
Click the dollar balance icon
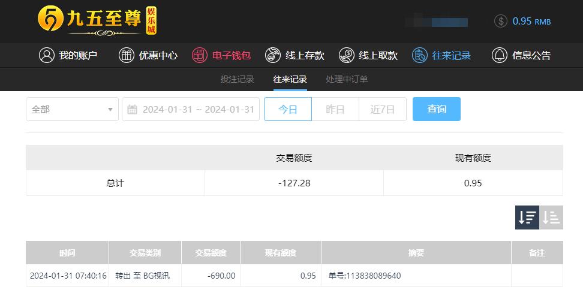click(x=501, y=21)
